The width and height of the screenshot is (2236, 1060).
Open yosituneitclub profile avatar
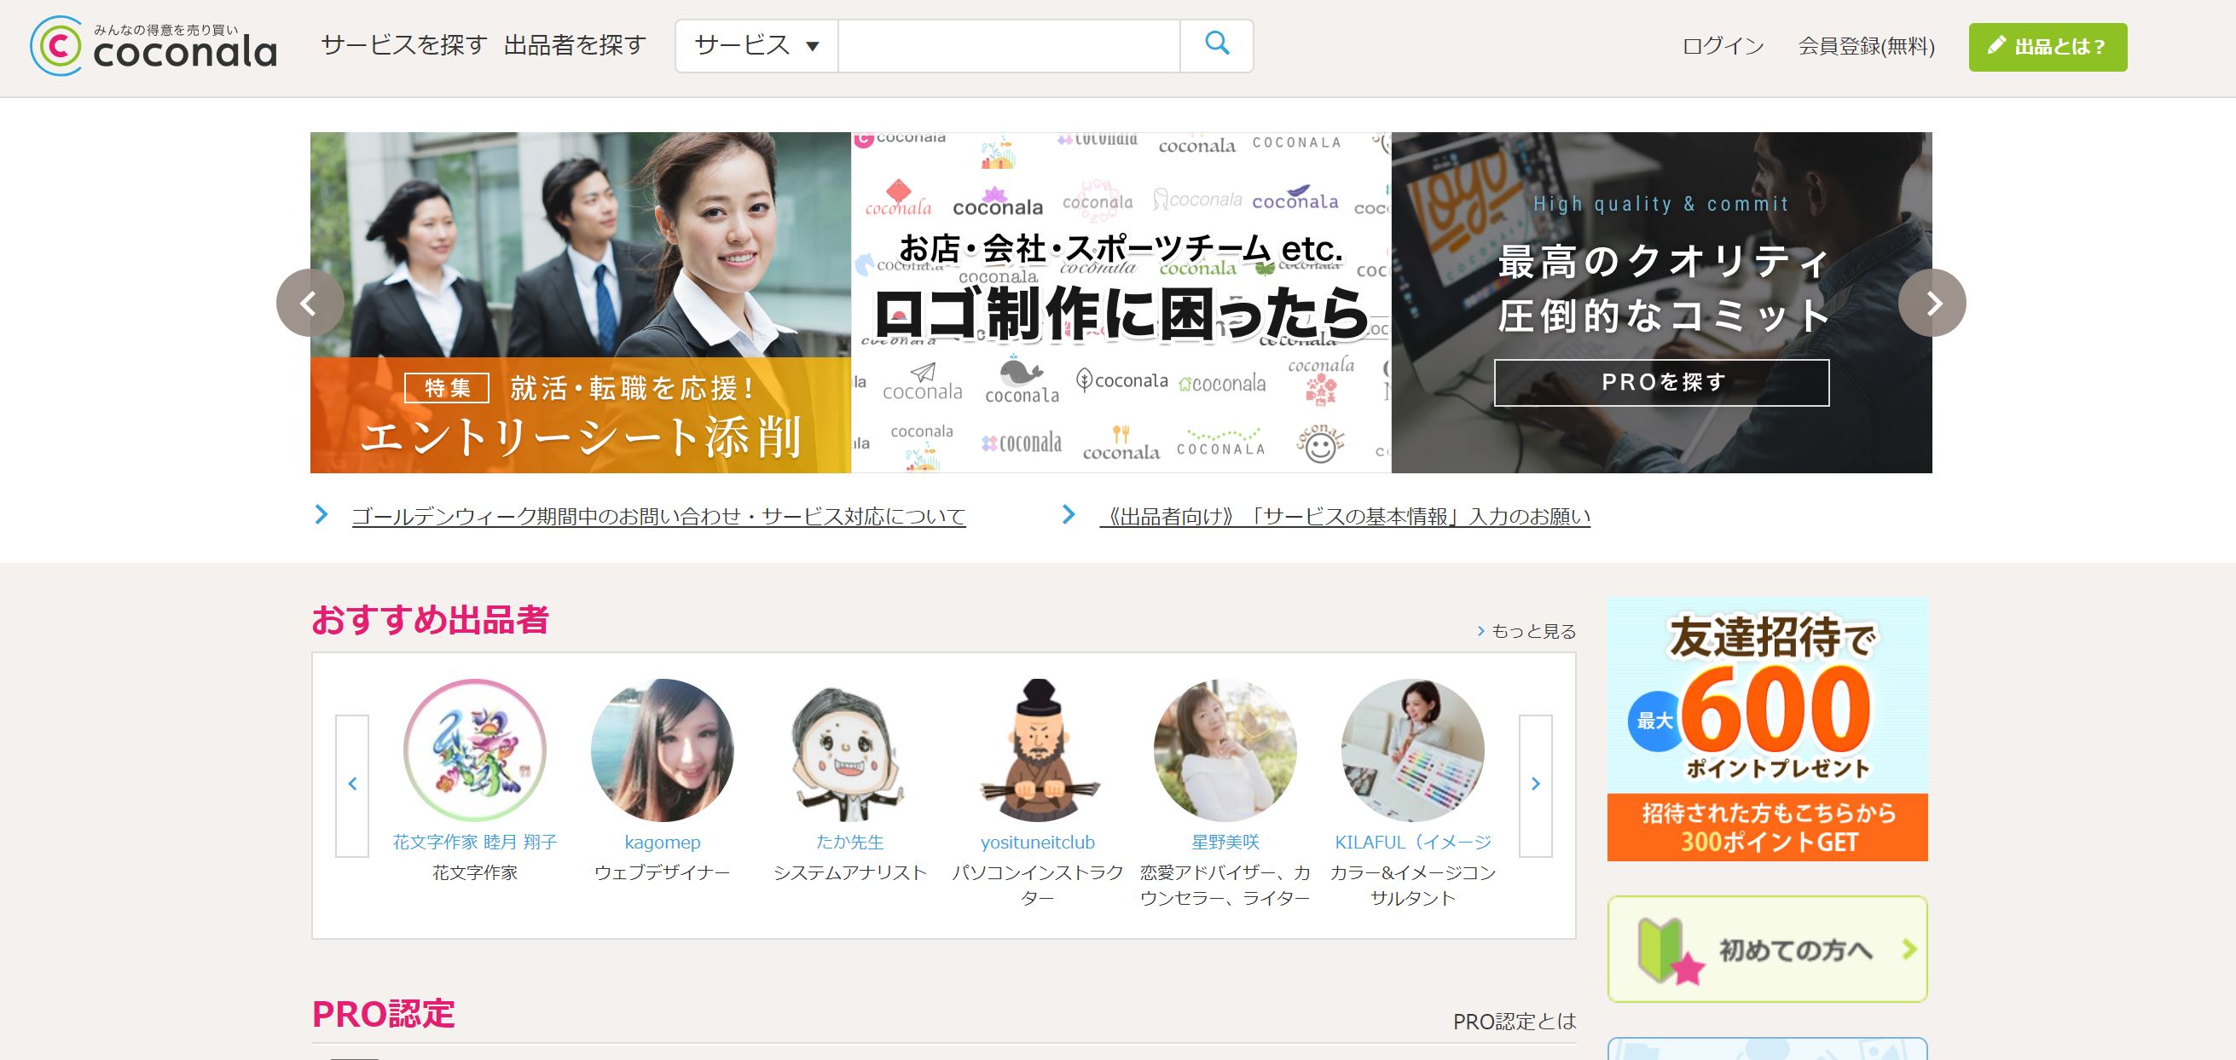pyautogui.click(x=1038, y=750)
